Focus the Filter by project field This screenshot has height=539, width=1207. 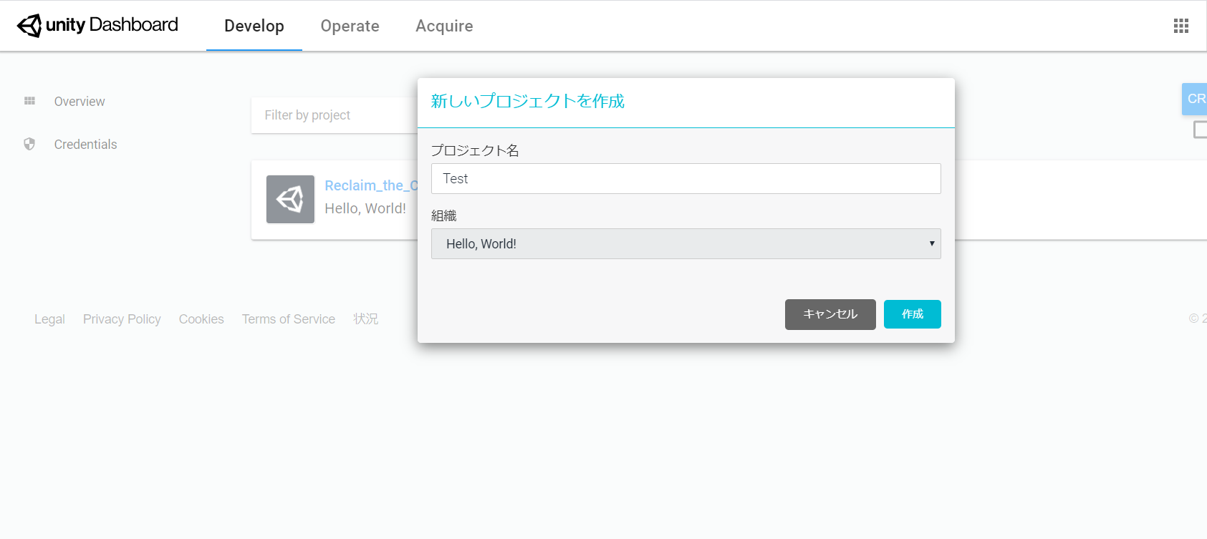click(x=335, y=115)
